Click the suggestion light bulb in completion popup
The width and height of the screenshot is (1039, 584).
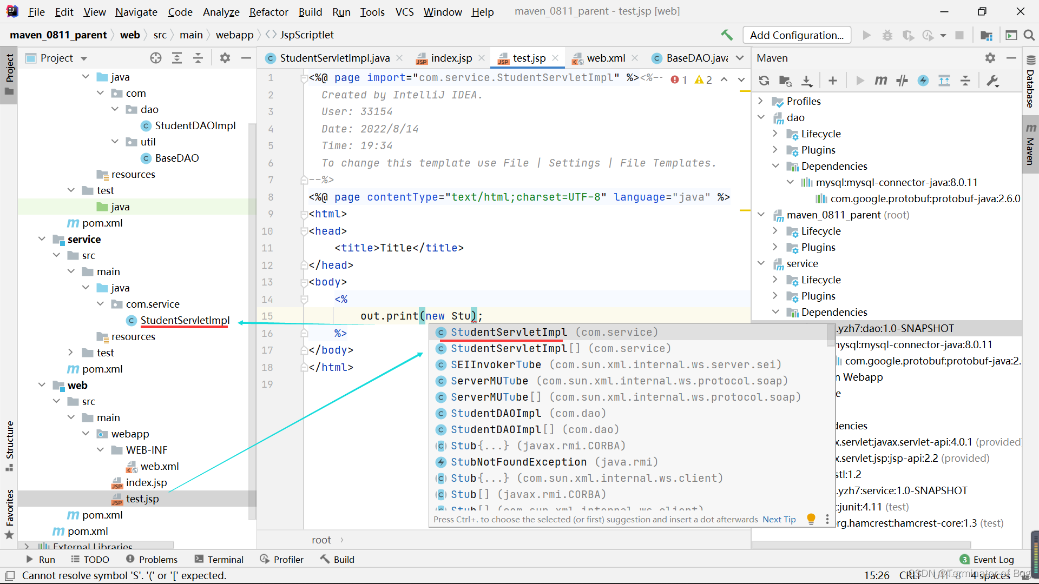coord(811,519)
